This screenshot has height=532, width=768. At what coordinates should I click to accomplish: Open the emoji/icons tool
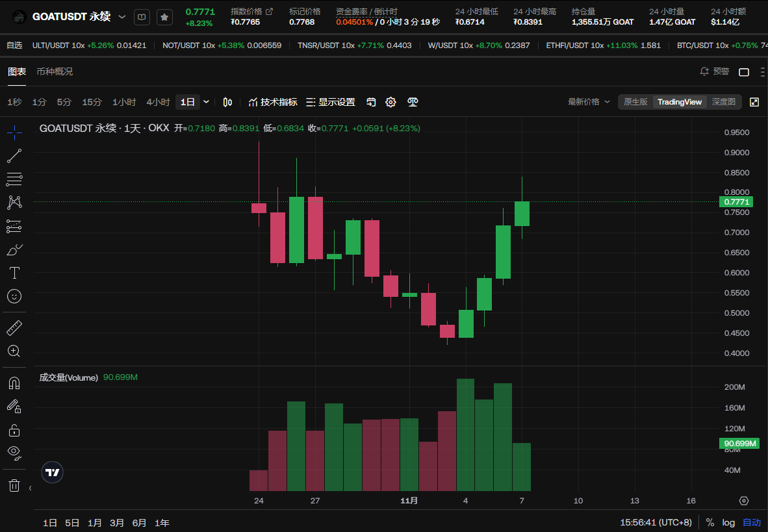[14, 296]
